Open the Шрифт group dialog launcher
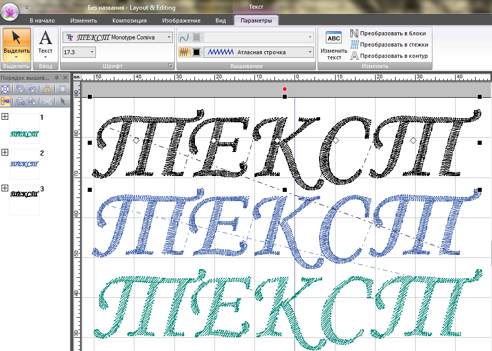492x351 pixels. [x=170, y=65]
